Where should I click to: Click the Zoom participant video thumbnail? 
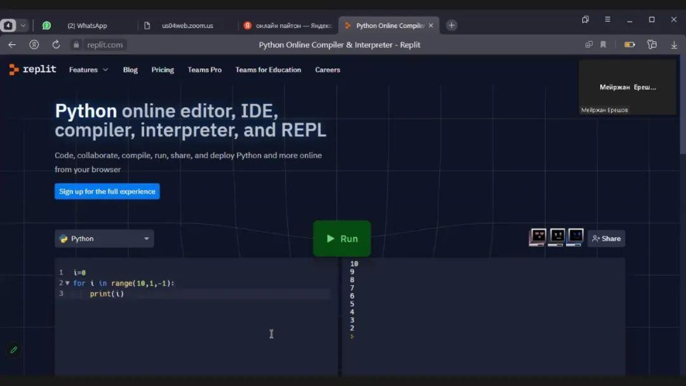[628, 88]
